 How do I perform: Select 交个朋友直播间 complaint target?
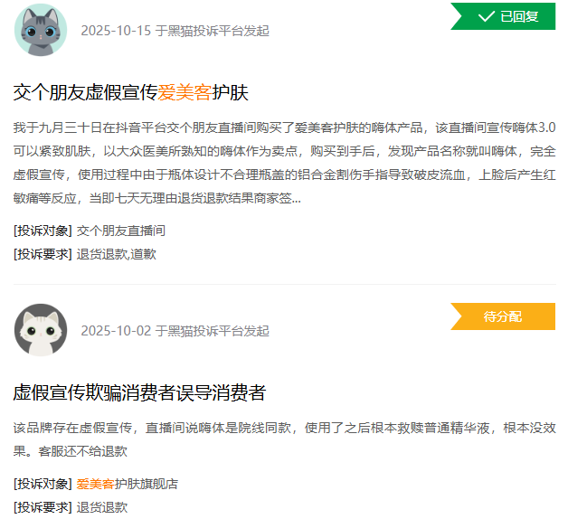(121, 231)
